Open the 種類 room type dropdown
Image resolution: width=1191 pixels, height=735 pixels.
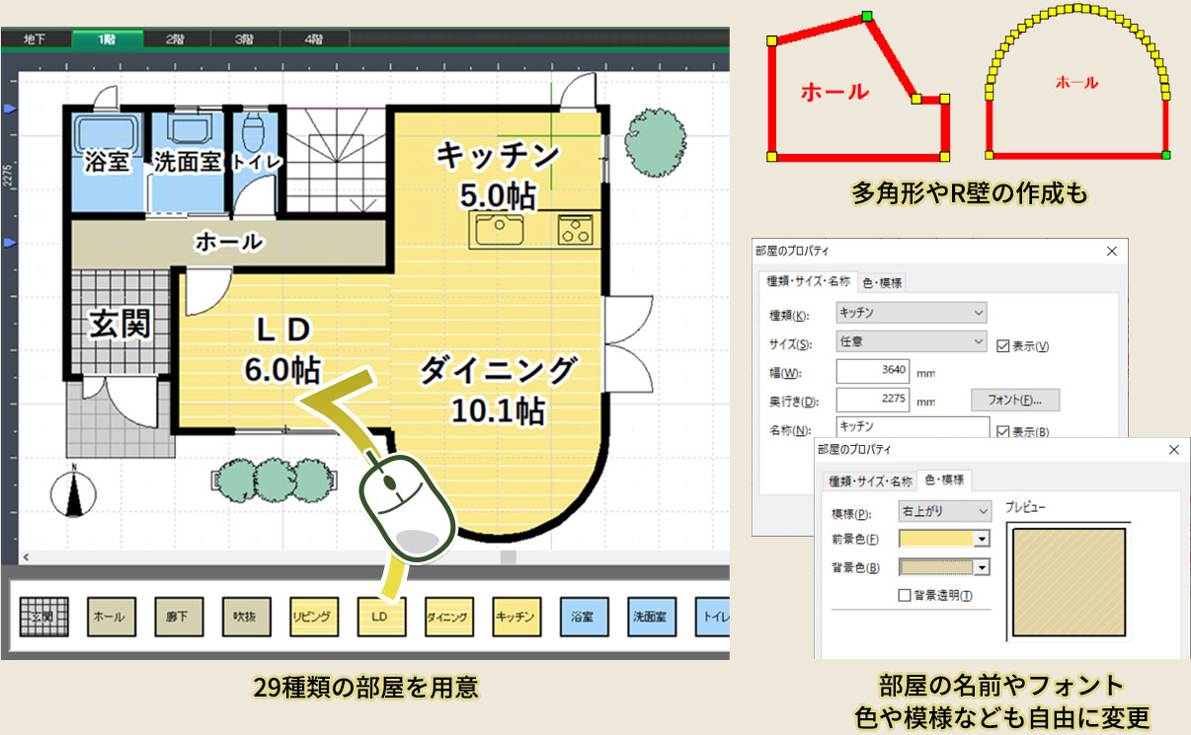[911, 313]
